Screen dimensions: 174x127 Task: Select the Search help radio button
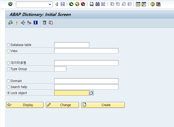[8, 87]
